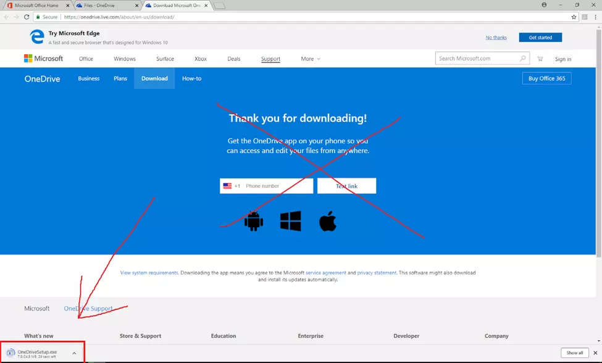Click Buy Office 365 button

pyautogui.click(x=546, y=78)
